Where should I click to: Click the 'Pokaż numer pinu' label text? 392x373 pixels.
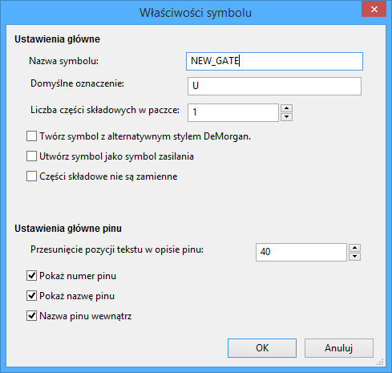pos(78,276)
